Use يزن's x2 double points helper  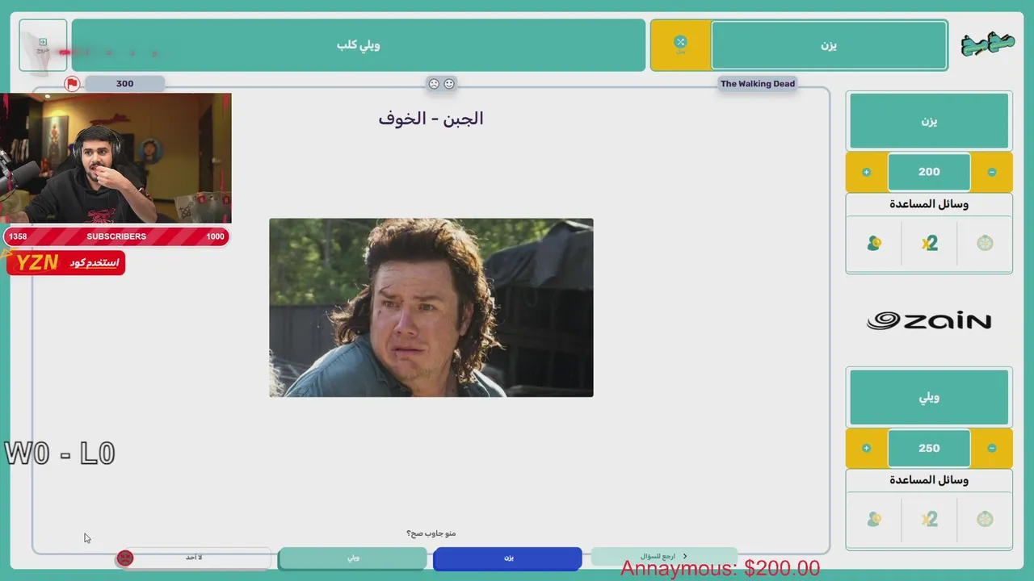[929, 243]
